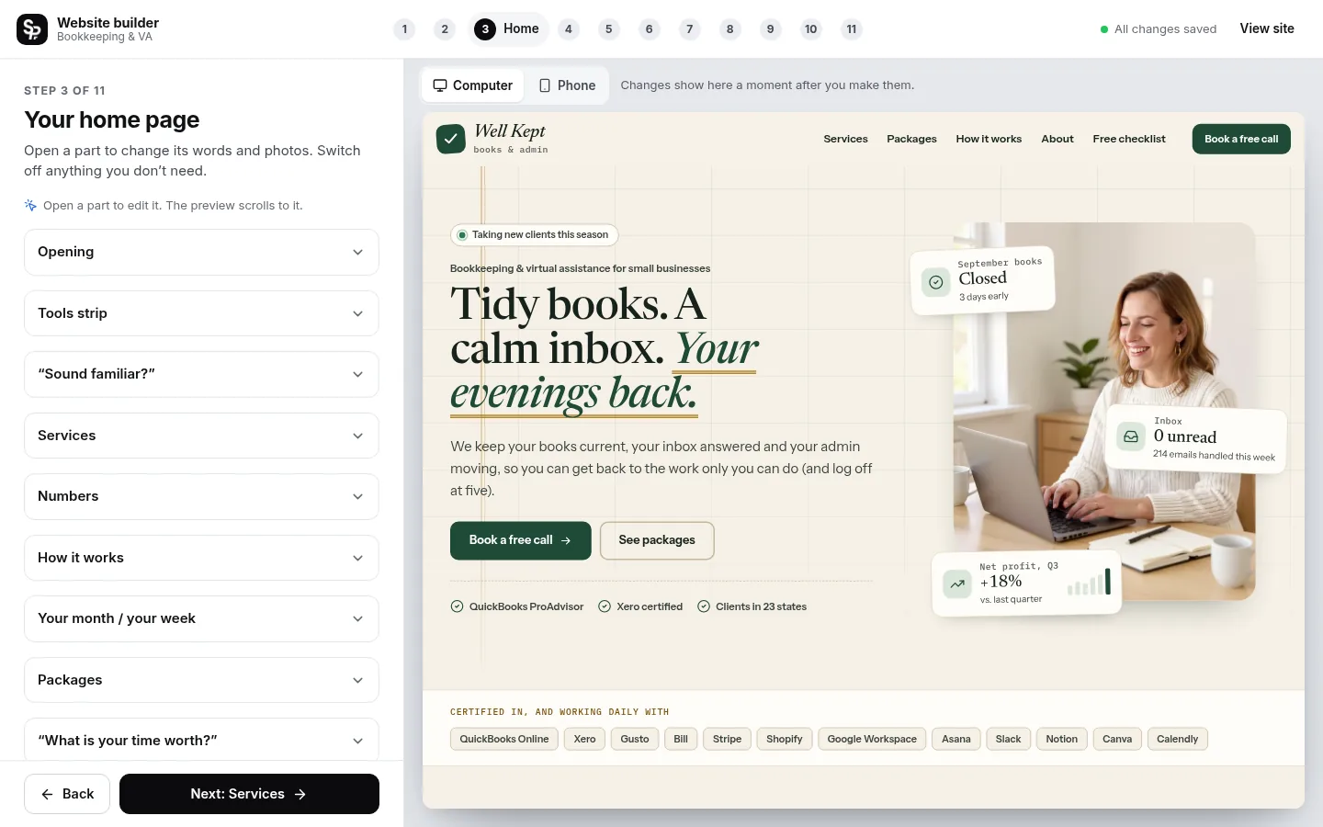Click the QuickBooks ProAdvisor check icon

pos(457,606)
